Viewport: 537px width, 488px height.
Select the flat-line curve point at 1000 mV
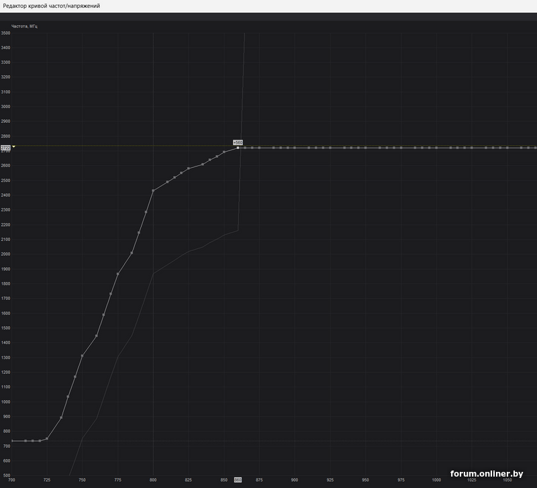(x=436, y=148)
